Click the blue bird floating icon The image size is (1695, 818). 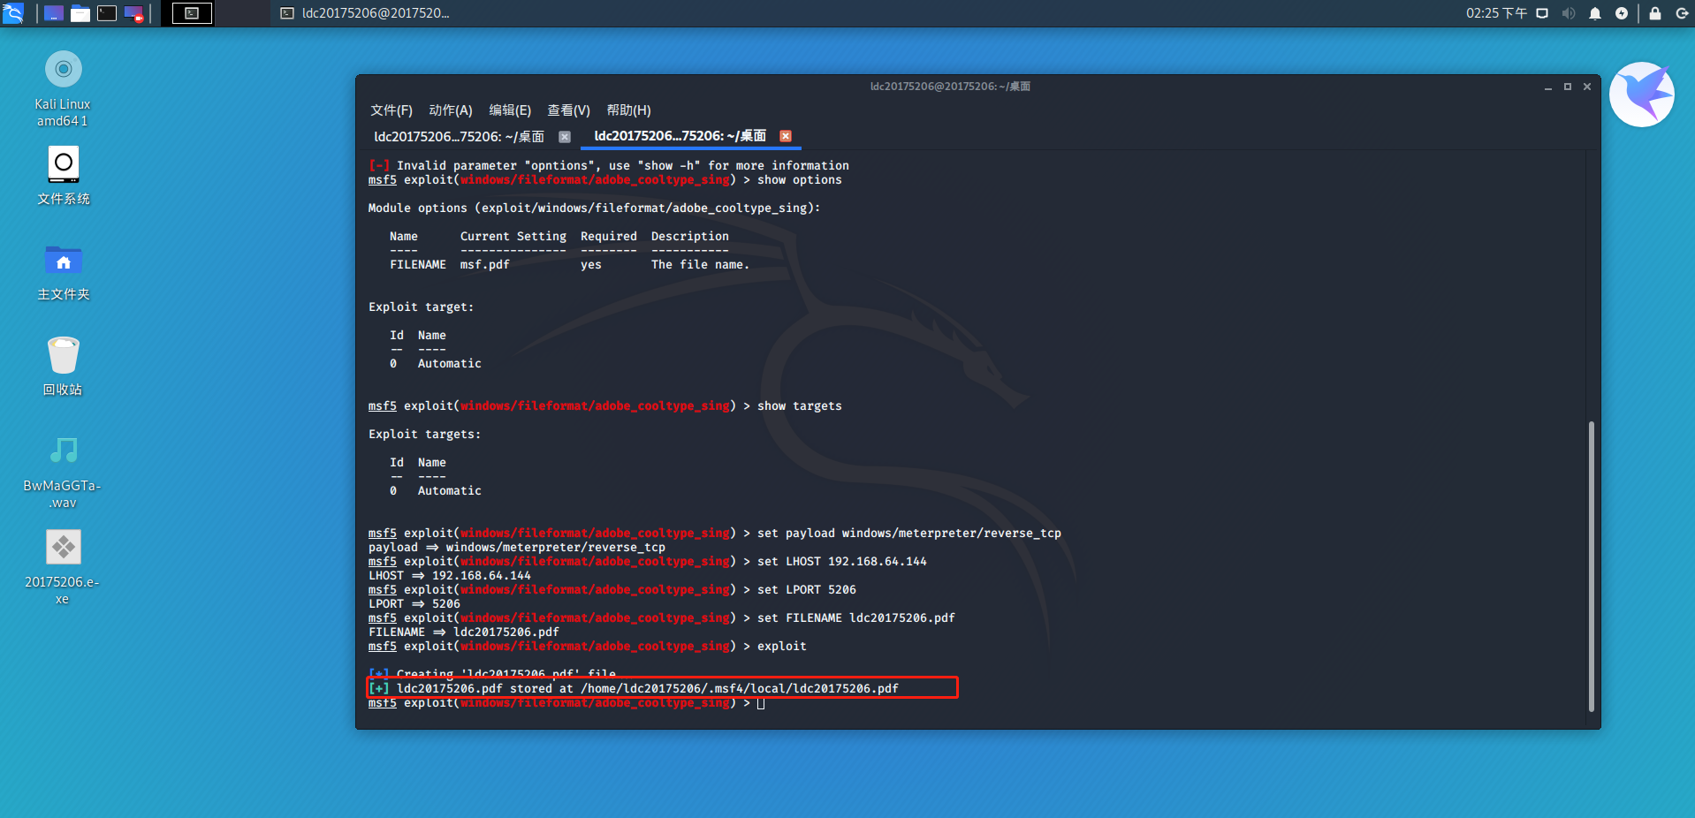pos(1642,95)
